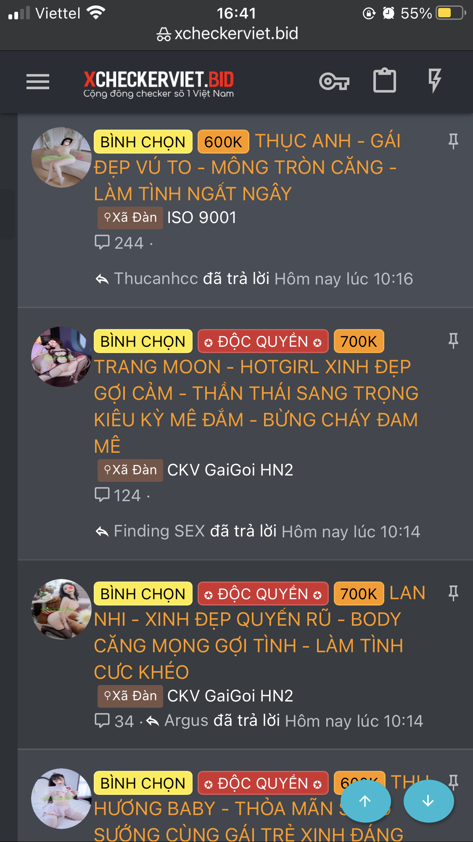Tap the scroll-down arrow floating button
This screenshot has height=842, width=473.
point(428,801)
